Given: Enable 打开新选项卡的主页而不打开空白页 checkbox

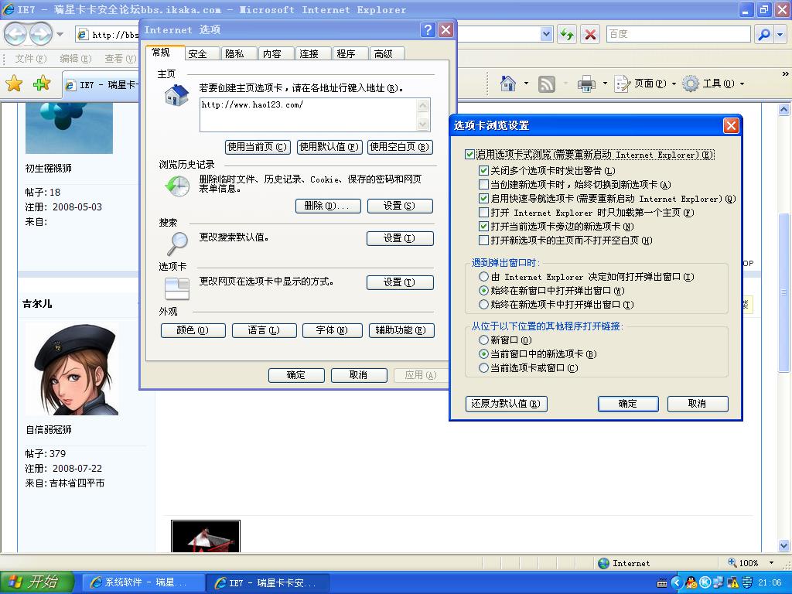Looking at the screenshot, I should point(483,240).
